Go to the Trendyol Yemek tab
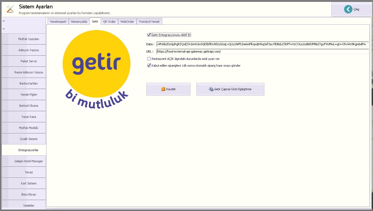The height and width of the screenshot is (211, 373). click(x=149, y=22)
